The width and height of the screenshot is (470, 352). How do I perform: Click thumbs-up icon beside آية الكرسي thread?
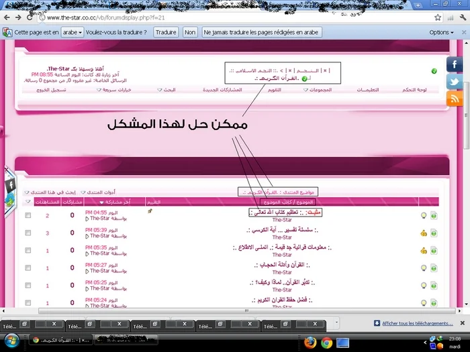click(424, 233)
